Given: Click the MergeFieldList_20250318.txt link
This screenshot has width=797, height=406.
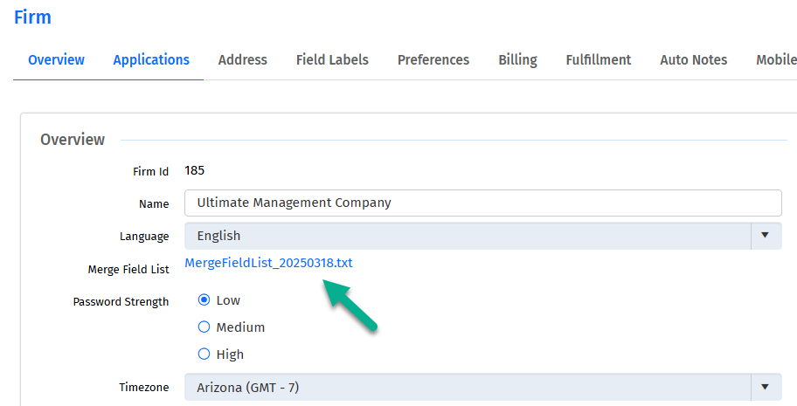Looking at the screenshot, I should [x=268, y=263].
